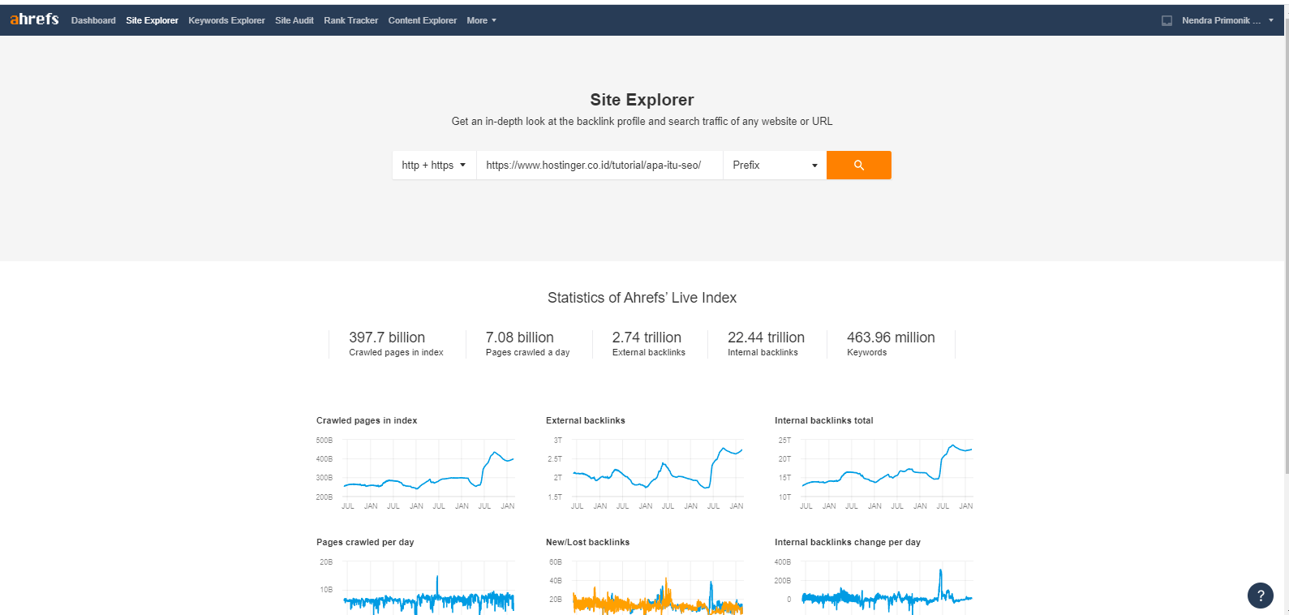Viewport: 1289px width, 615px height.
Task: Click the 463.96 million keywords stat
Action: [x=891, y=343]
